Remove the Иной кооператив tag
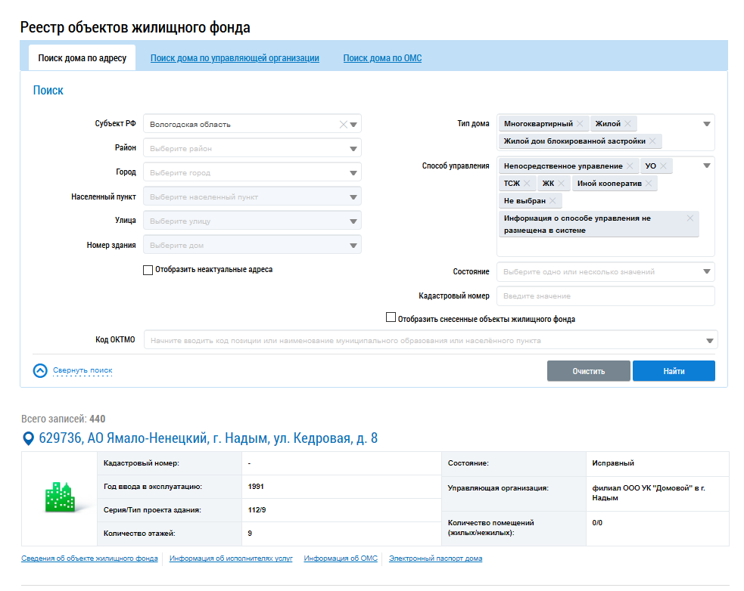This screenshot has height=591, width=744. 649,184
